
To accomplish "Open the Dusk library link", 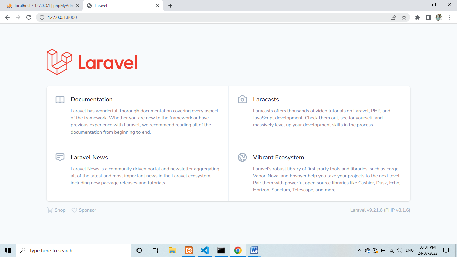I will click(x=381, y=183).
